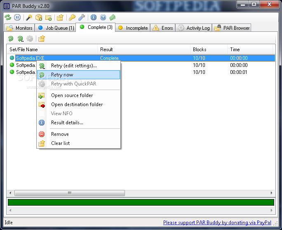Open the magic wand wizard icon
The width and height of the screenshot is (282, 230).
pos(29,17)
